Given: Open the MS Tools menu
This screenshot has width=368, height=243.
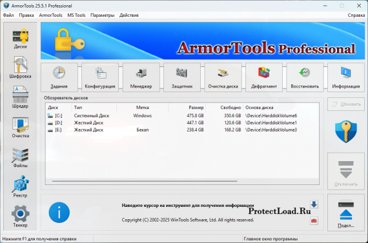Looking at the screenshot, I should (76, 15).
